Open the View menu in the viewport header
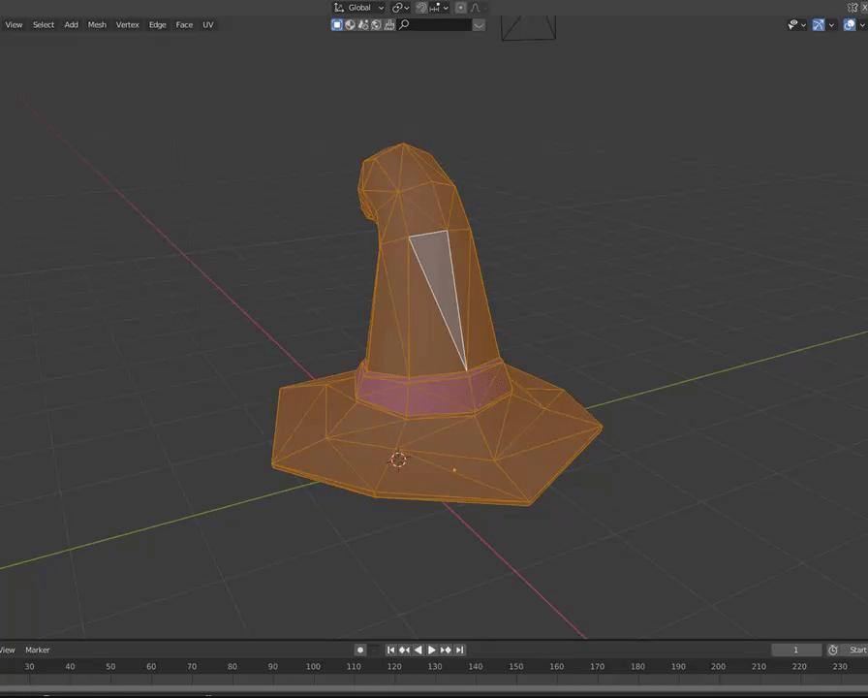The image size is (868, 698). [14, 25]
